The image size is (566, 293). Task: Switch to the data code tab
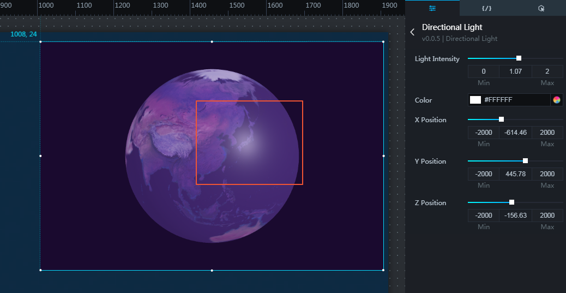pos(486,8)
